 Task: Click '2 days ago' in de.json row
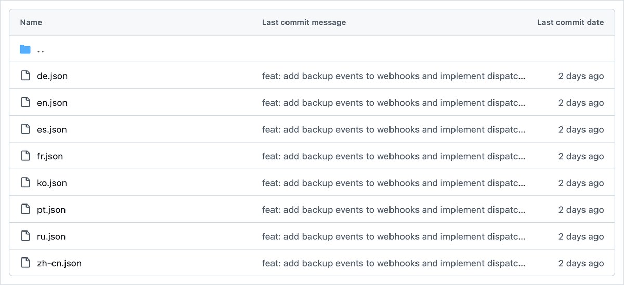pyautogui.click(x=581, y=76)
